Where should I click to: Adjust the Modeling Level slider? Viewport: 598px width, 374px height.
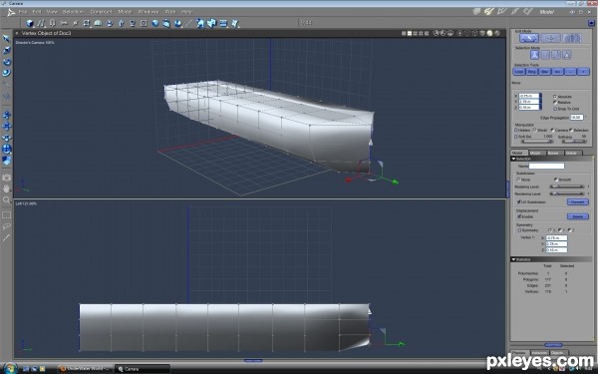pyautogui.click(x=567, y=187)
